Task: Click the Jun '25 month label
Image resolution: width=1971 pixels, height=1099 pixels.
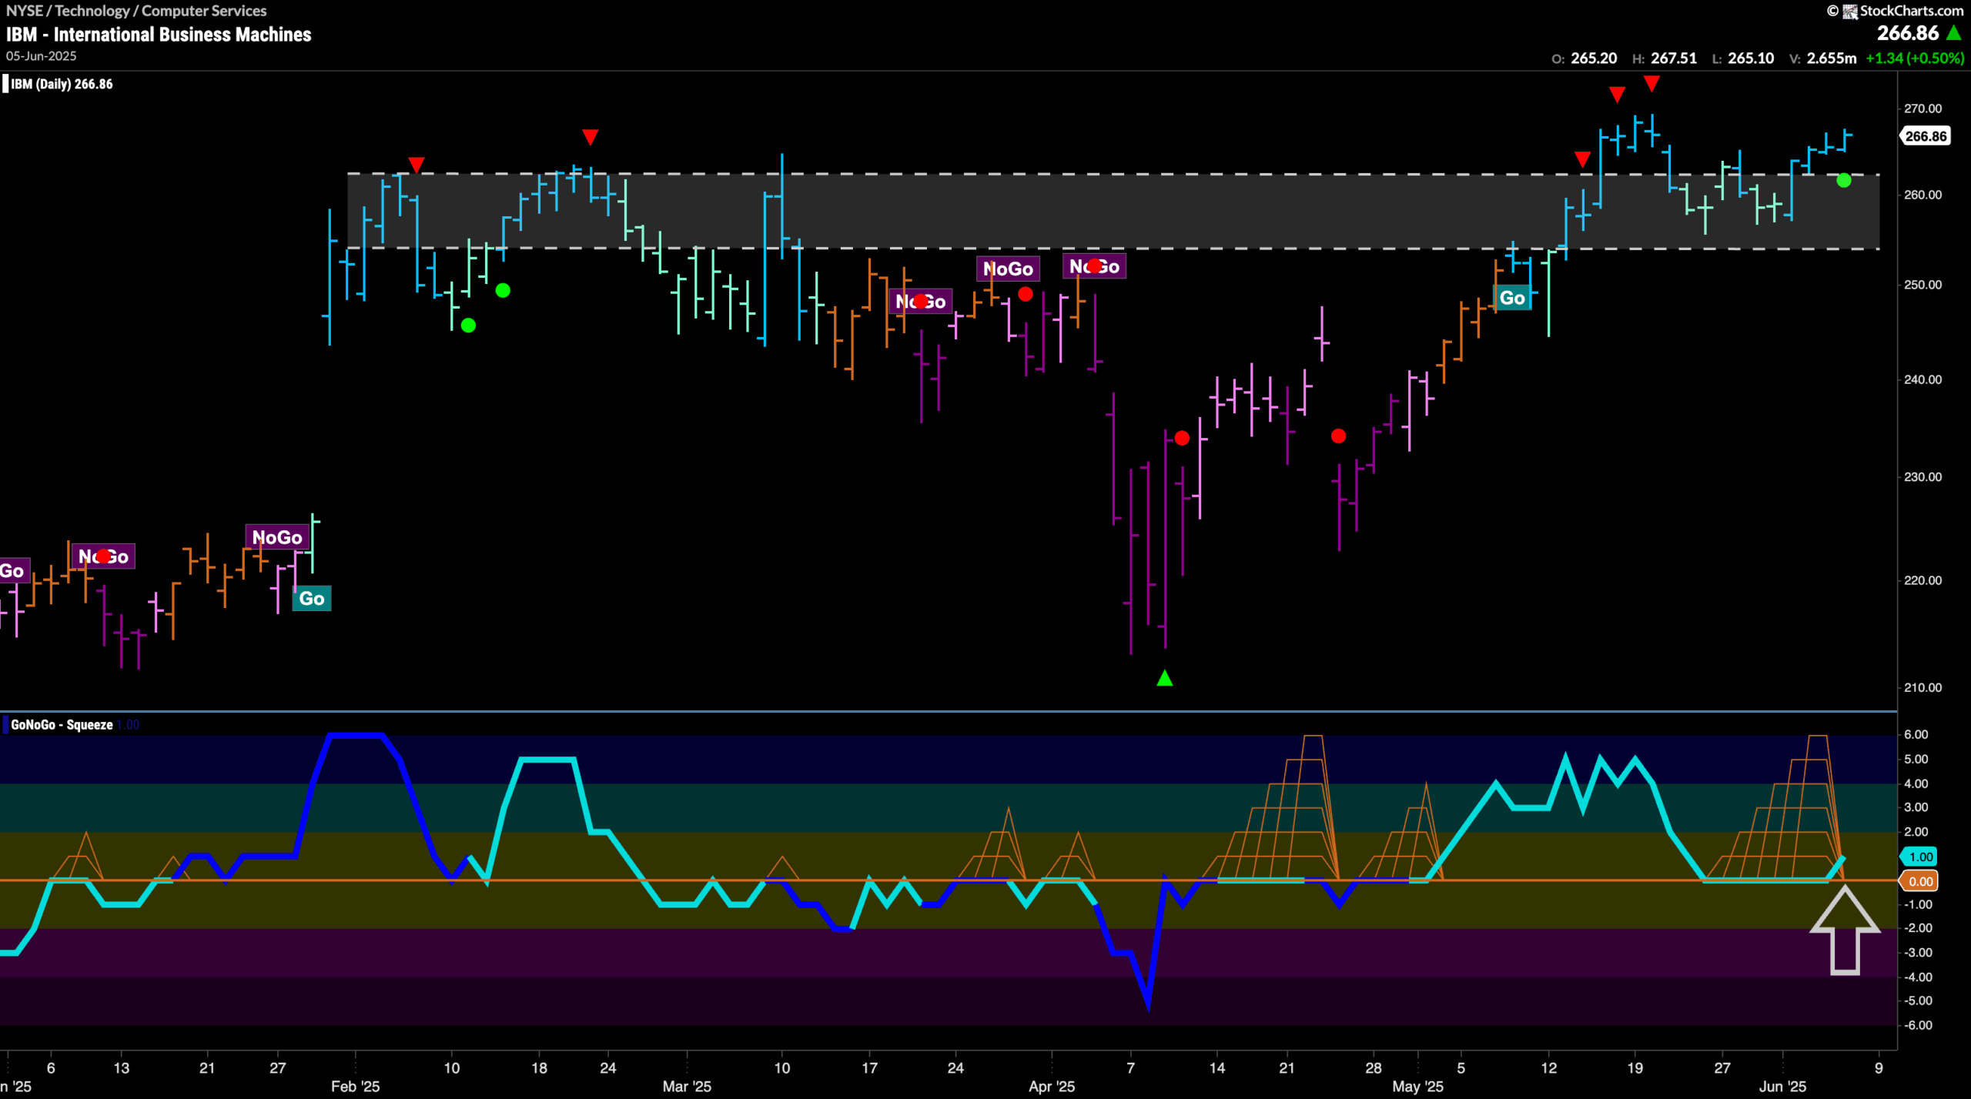Action: pyautogui.click(x=1782, y=1087)
